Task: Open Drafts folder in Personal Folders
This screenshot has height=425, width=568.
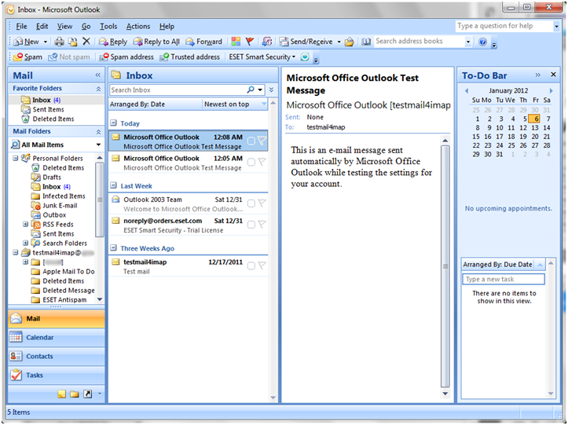Action: [52, 178]
